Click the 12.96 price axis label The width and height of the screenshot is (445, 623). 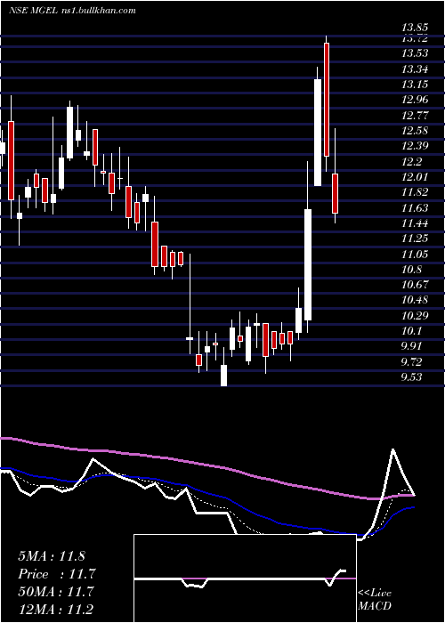(415, 100)
